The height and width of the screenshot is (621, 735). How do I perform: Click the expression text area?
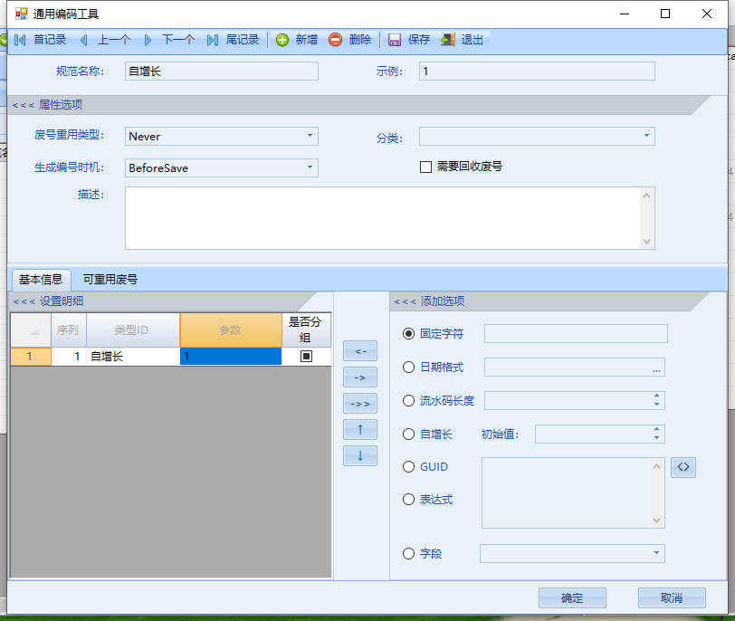click(x=566, y=493)
